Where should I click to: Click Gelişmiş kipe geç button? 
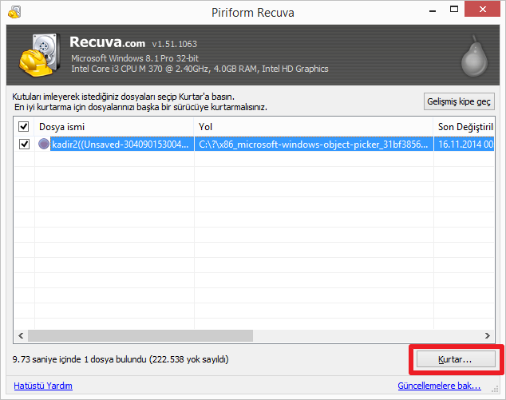coord(459,101)
